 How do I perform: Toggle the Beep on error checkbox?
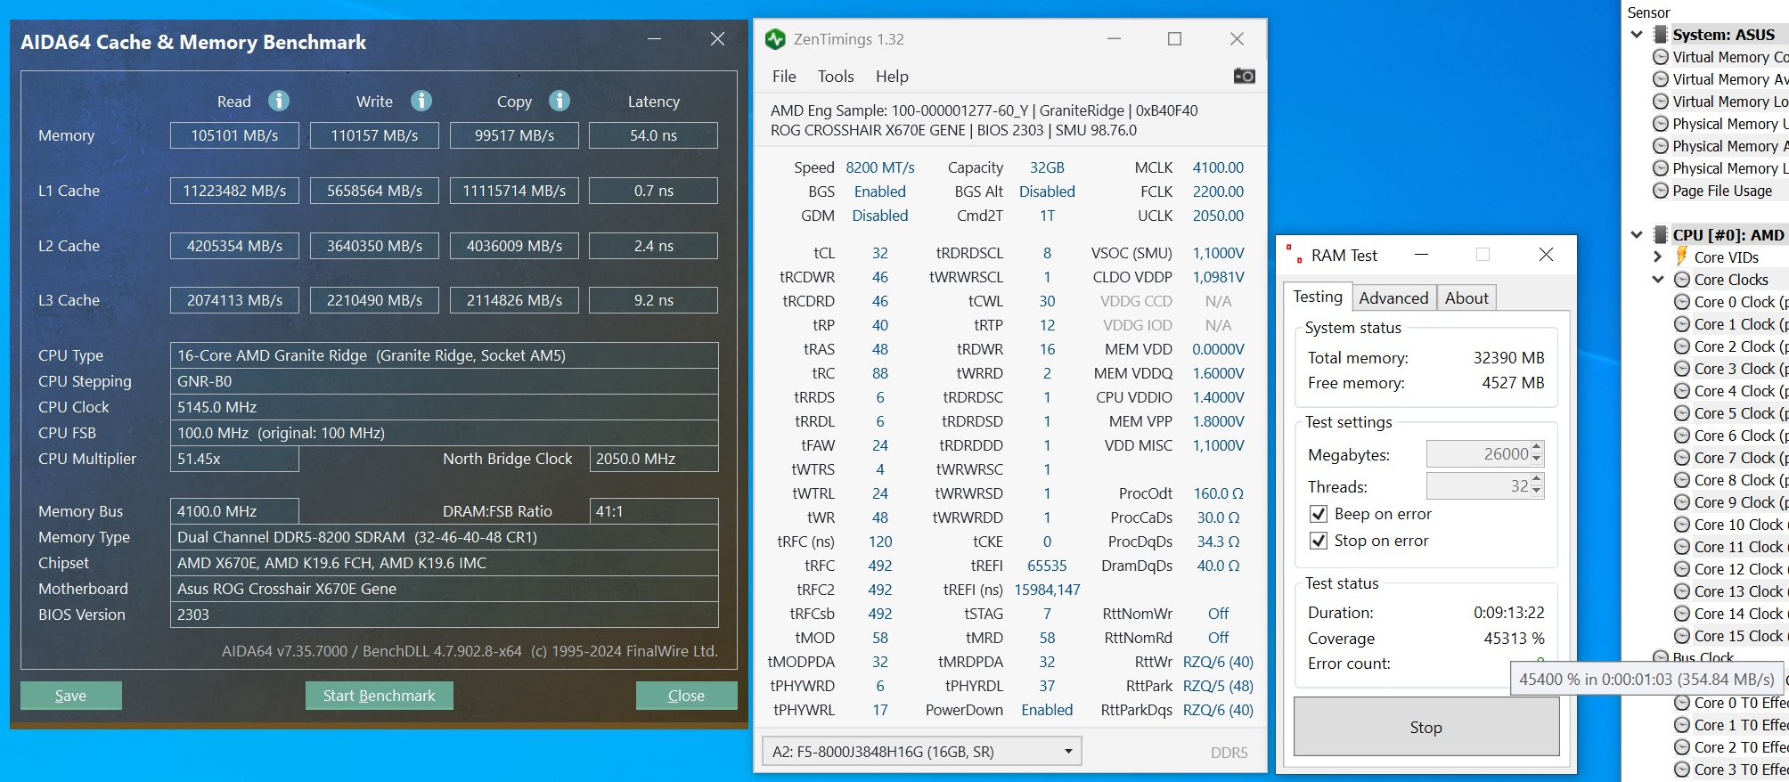pos(1319,514)
